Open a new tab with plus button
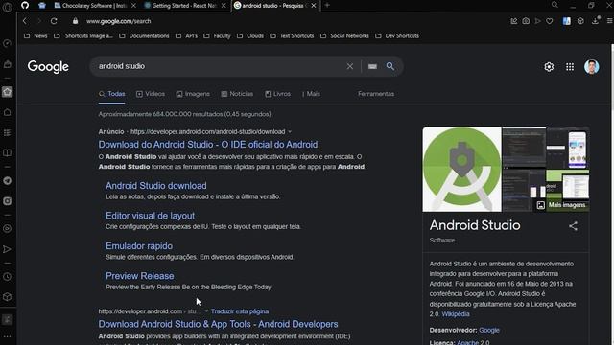Viewport: 614px width, 345px height. click(x=327, y=6)
